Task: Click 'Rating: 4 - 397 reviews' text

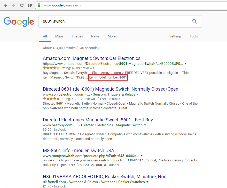Action: (x=77, y=68)
